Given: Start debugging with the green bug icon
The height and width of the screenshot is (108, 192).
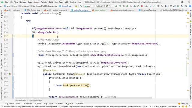Looking at the screenshot, I should tap(127, 6).
